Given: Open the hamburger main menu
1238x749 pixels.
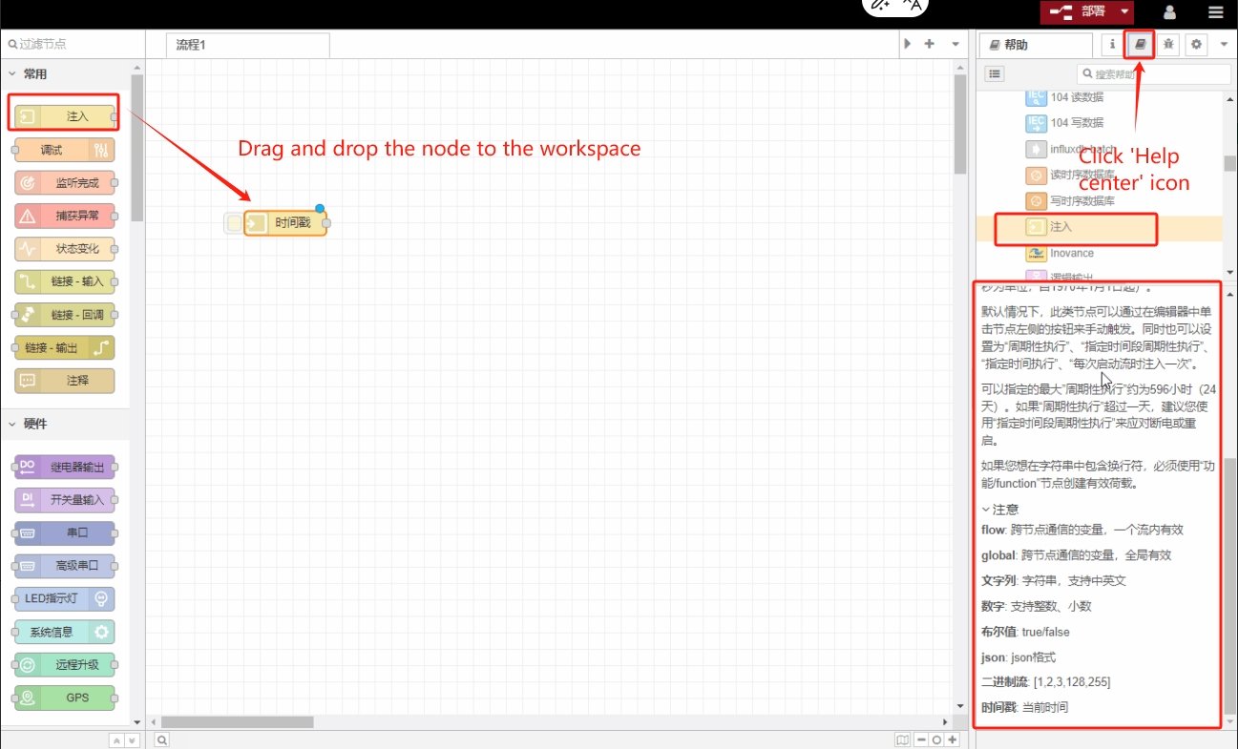Looking at the screenshot, I should 1215,12.
